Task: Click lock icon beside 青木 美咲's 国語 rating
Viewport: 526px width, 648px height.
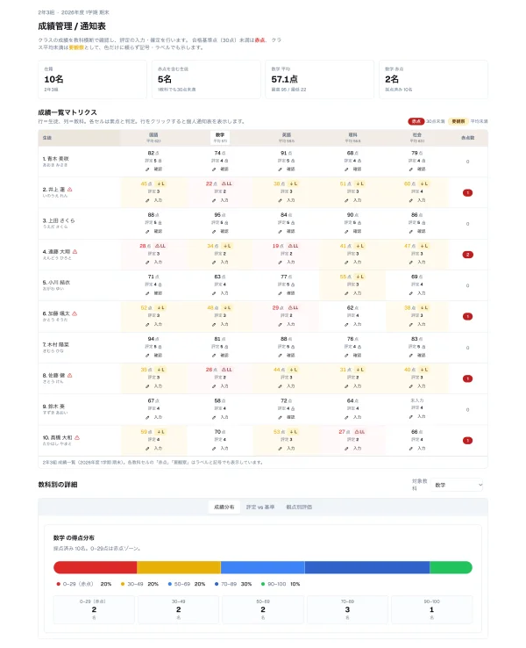Action: tap(160, 161)
